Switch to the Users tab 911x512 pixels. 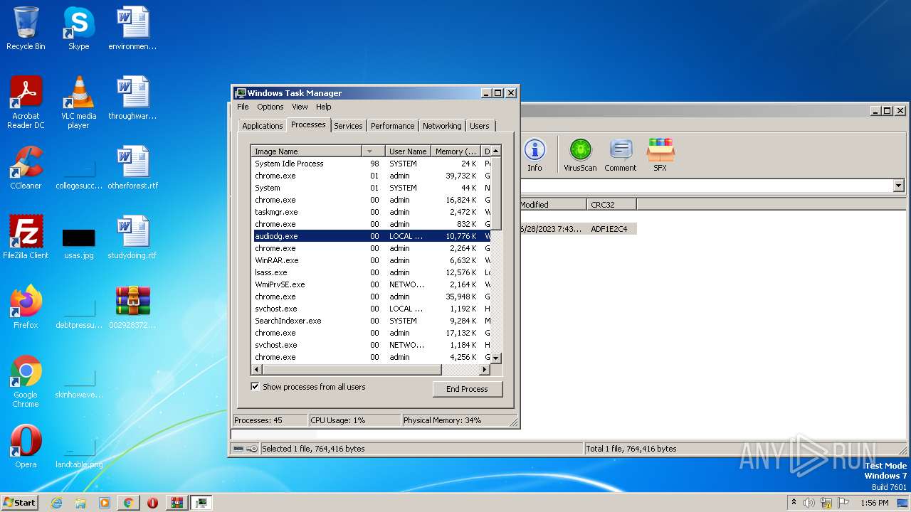click(x=480, y=126)
